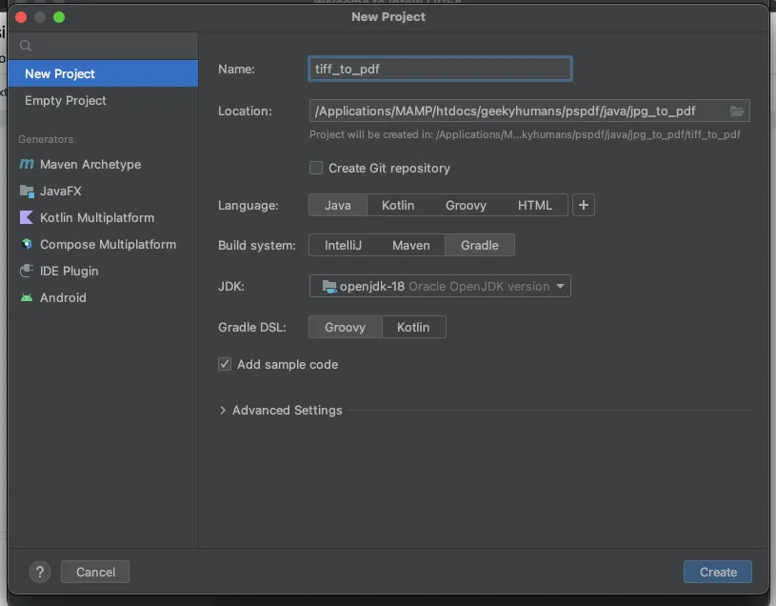776x606 pixels.
Task: Cancel the new project dialog
Action: coord(94,572)
